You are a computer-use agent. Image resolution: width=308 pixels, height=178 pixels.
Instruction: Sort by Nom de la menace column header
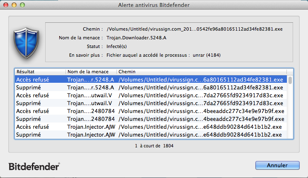click(x=91, y=72)
